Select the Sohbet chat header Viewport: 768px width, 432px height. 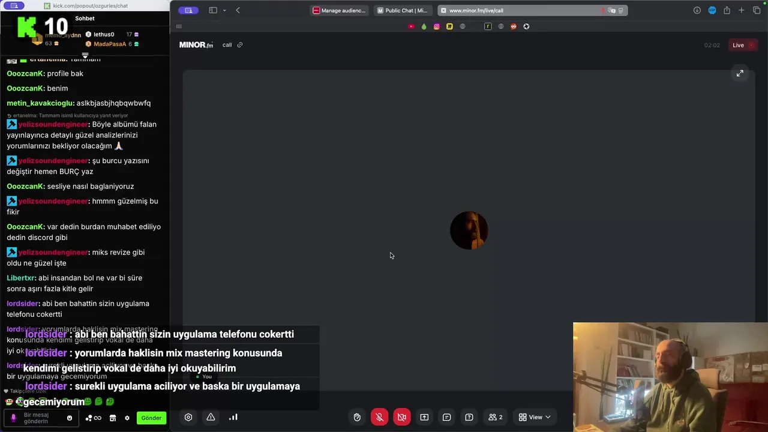(85, 19)
